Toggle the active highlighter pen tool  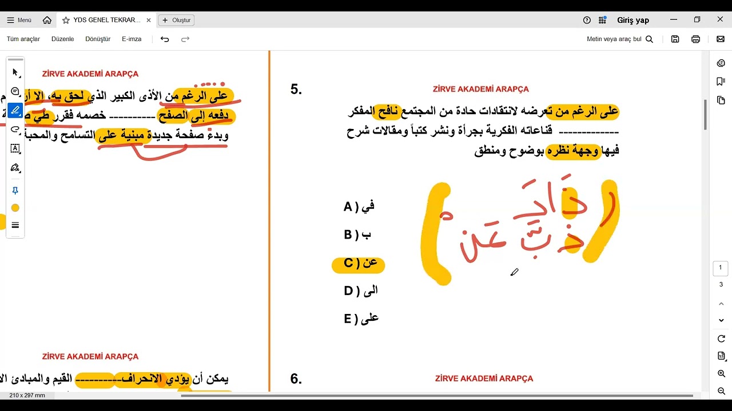[x=15, y=110]
